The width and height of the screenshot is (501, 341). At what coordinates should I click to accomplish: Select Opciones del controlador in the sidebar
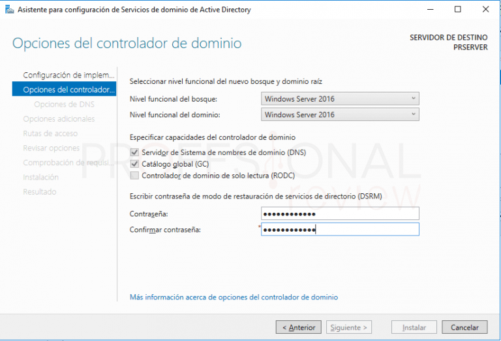64,90
